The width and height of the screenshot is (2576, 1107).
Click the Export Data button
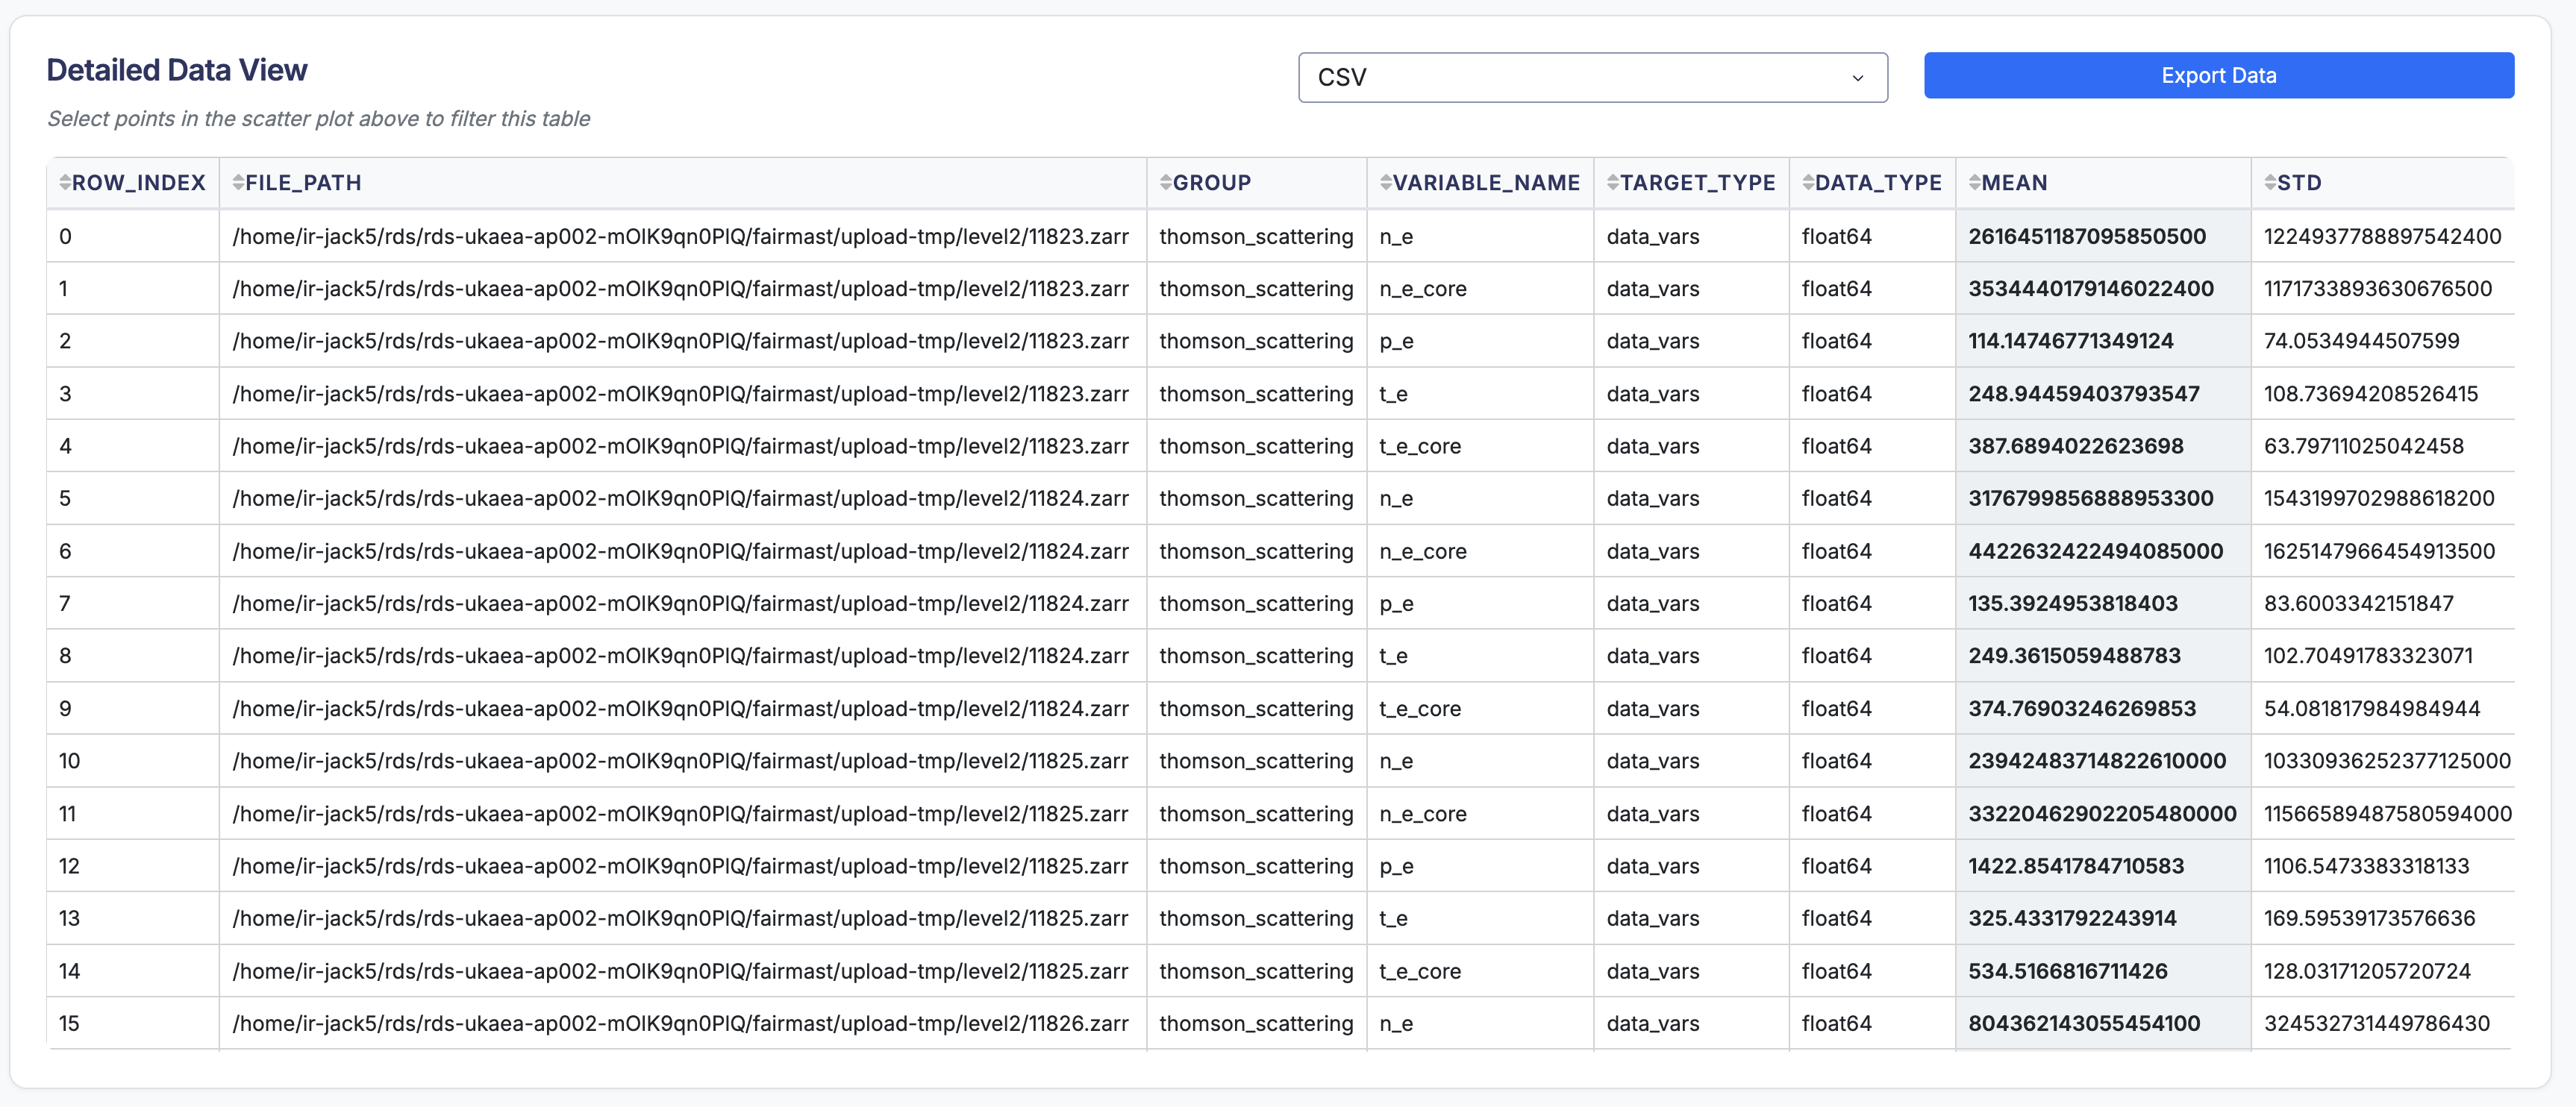click(2218, 75)
